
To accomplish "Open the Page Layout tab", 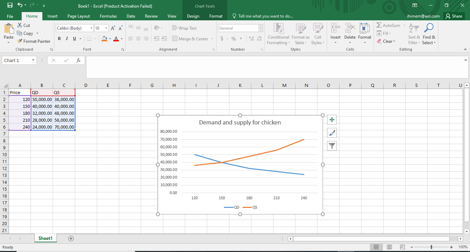I will tap(79, 16).
